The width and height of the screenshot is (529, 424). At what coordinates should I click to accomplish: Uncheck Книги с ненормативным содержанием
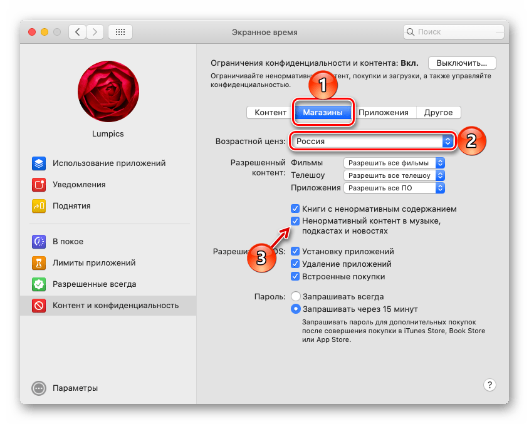(295, 209)
